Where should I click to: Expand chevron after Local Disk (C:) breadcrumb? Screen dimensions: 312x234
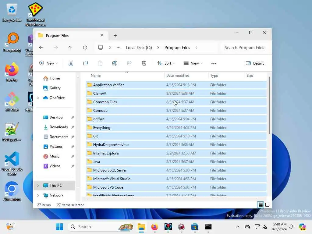[158, 48]
